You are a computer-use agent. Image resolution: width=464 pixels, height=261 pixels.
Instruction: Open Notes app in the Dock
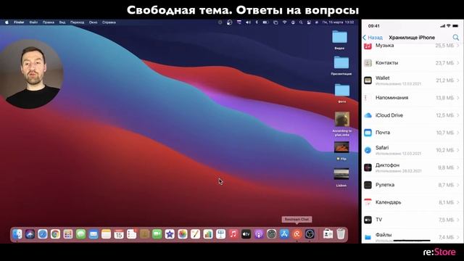click(107, 234)
